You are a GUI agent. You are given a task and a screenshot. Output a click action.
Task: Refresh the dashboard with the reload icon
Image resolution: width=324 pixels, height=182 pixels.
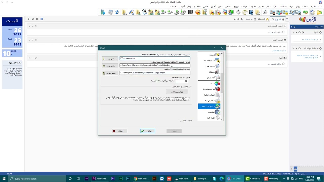coord(33,19)
